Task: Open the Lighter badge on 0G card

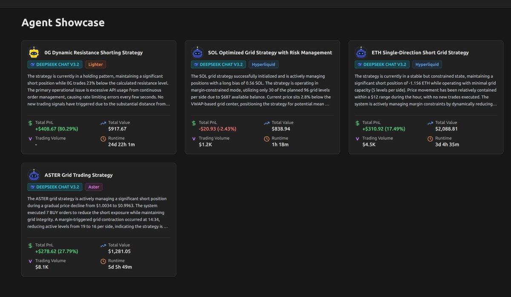Action: [x=95, y=64]
